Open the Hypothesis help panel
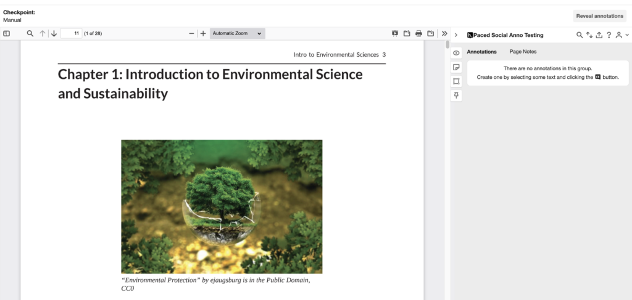 [x=609, y=35]
